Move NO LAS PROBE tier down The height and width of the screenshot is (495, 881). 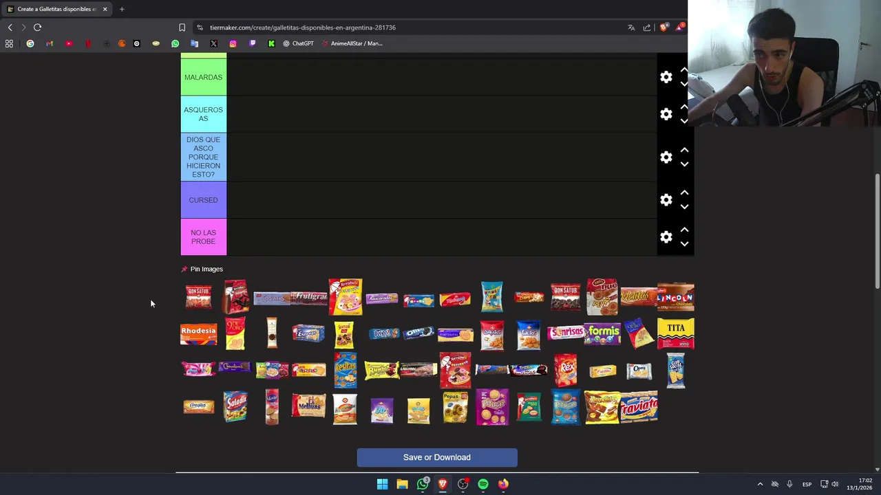(684, 244)
